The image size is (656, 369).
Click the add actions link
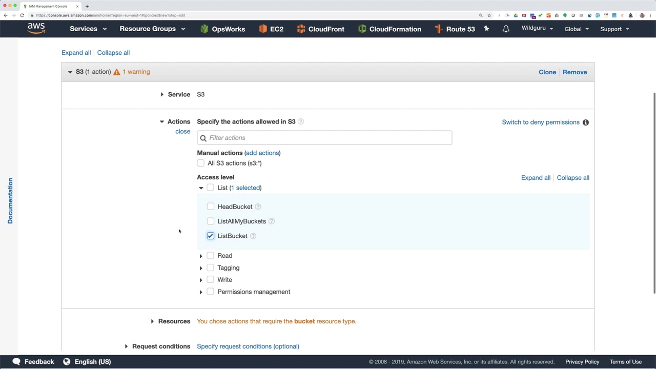click(x=262, y=153)
